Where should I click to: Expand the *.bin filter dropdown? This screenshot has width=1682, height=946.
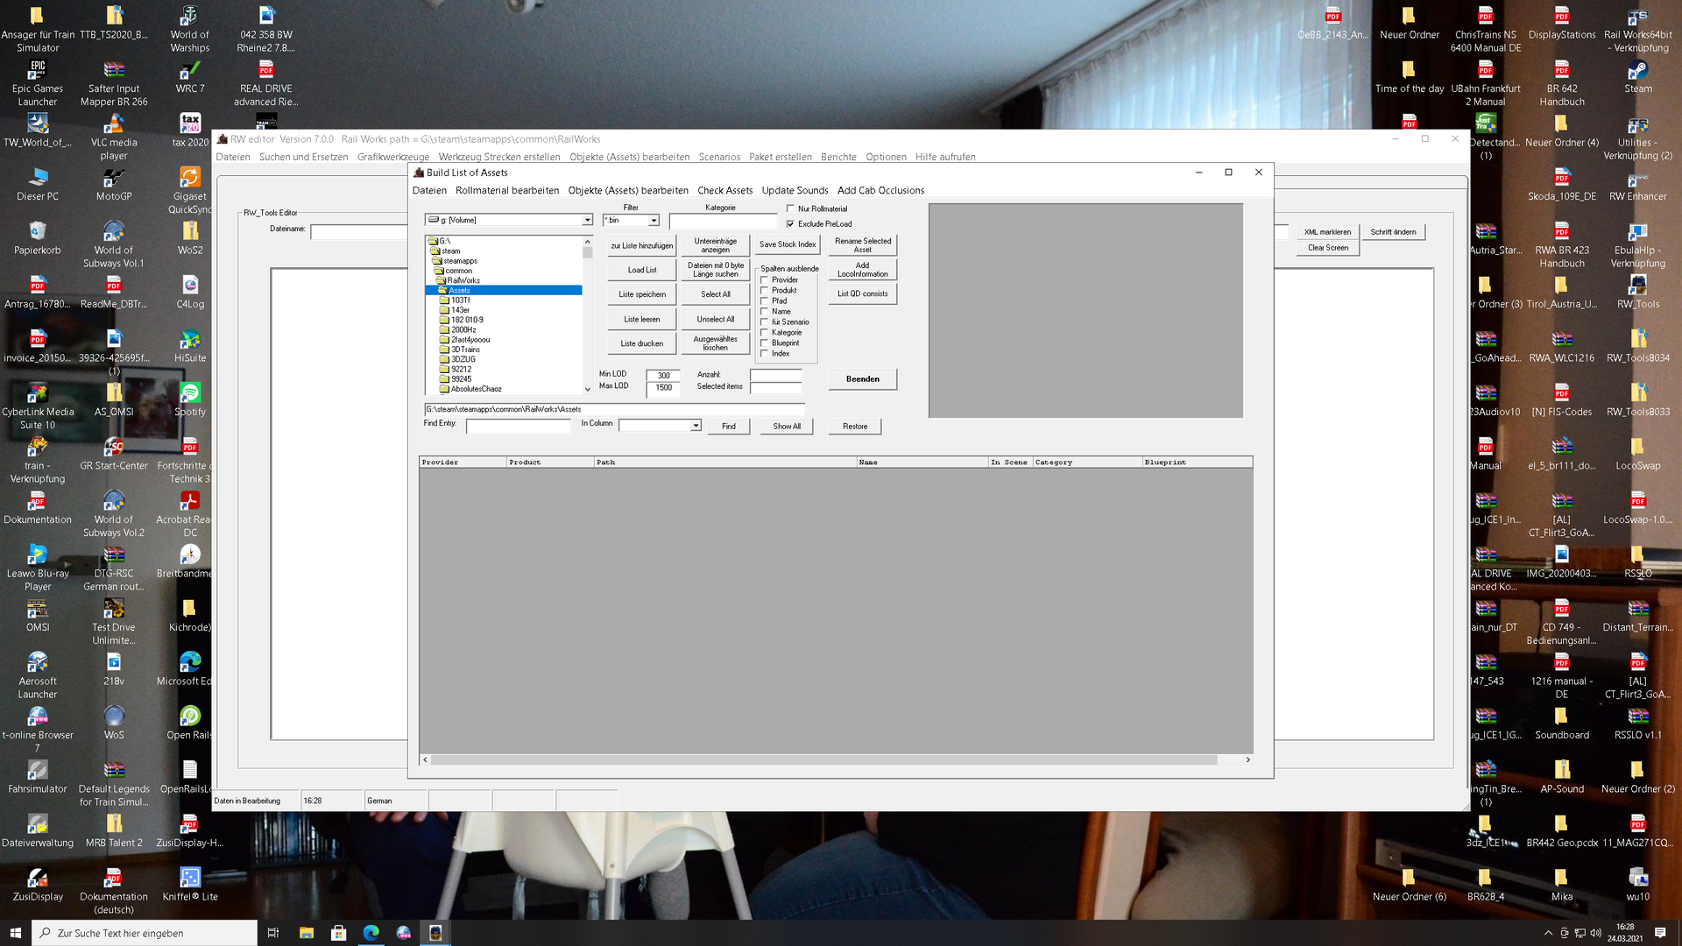pos(654,221)
